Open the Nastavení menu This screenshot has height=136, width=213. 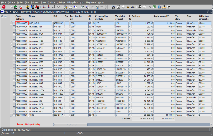tap(91, 2)
